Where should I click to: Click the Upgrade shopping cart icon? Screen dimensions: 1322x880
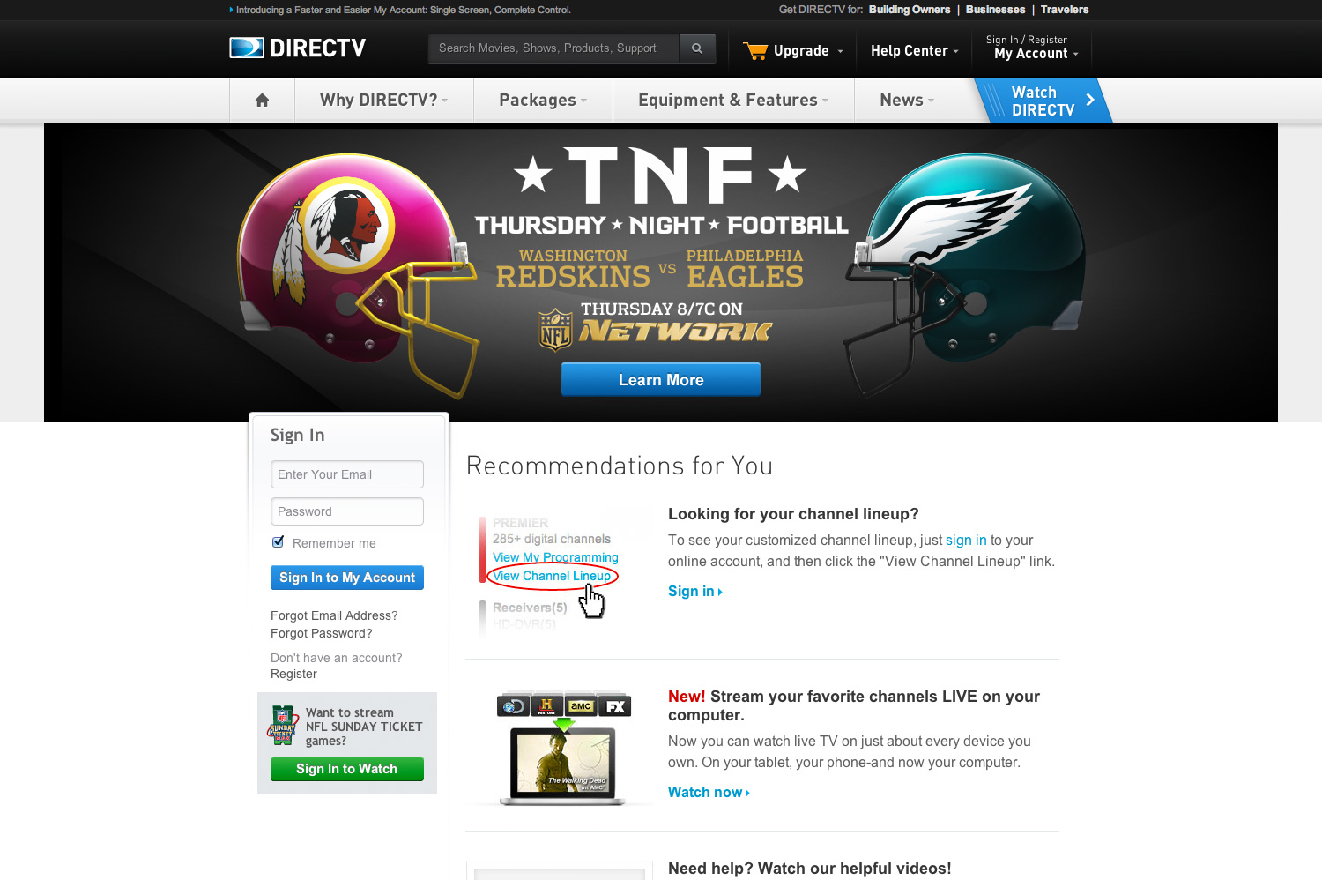pyautogui.click(x=755, y=51)
